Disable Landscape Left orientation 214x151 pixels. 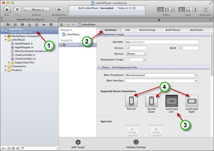click(x=172, y=101)
